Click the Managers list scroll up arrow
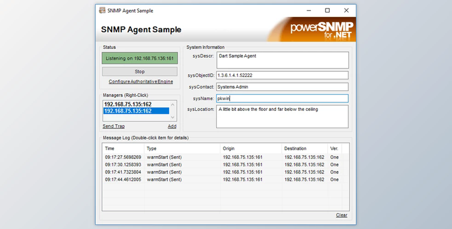 click(173, 104)
